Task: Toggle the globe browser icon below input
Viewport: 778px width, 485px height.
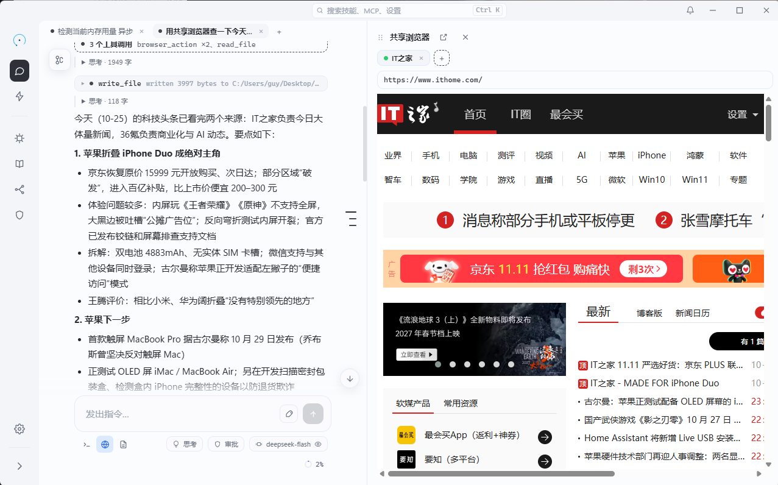Action: [x=105, y=445]
